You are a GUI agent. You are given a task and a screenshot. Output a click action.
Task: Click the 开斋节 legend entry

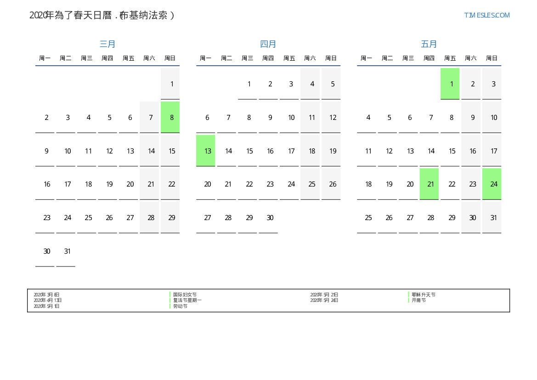(418, 300)
